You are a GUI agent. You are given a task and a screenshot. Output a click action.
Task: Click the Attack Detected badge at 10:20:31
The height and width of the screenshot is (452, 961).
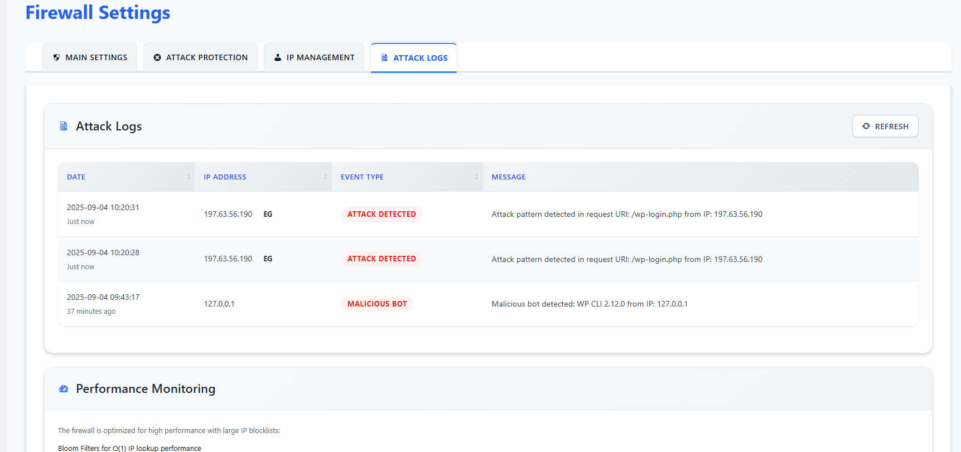pyautogui.click(x=381, y=214)
